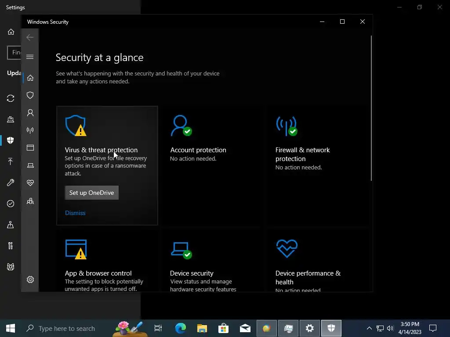Select Find my device icon in Settings
Screen dimensions: 450x337
pyautogui.click(x=11, y=225)
